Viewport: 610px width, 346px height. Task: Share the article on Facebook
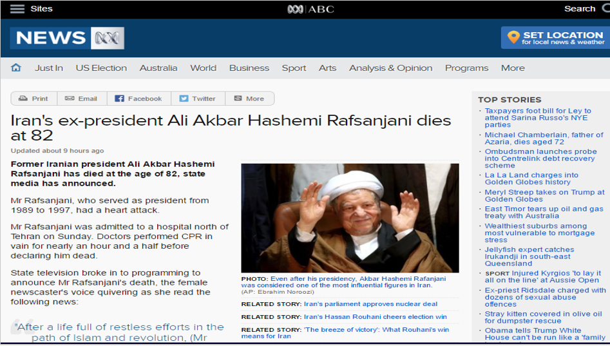[139, 99]
